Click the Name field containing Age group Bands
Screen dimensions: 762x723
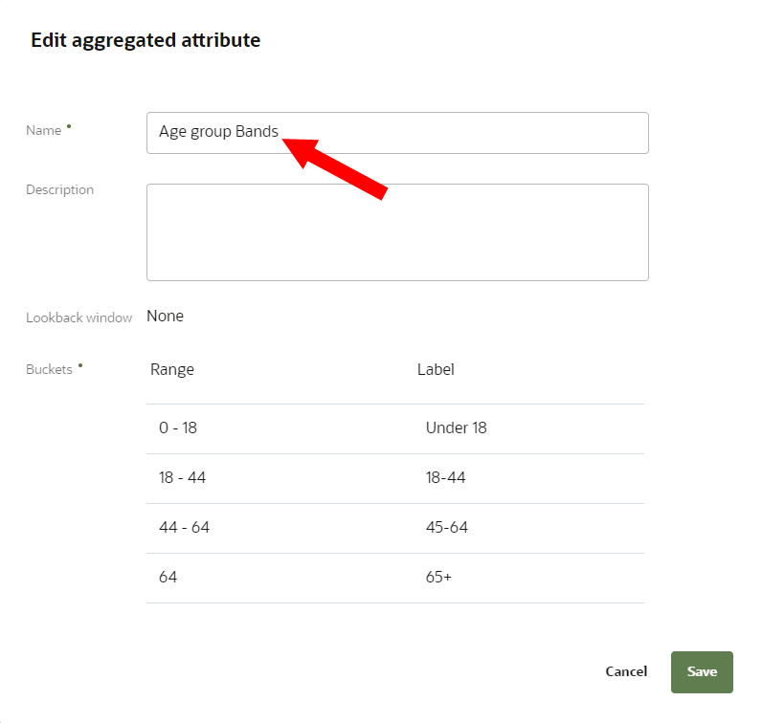point(396,133)
